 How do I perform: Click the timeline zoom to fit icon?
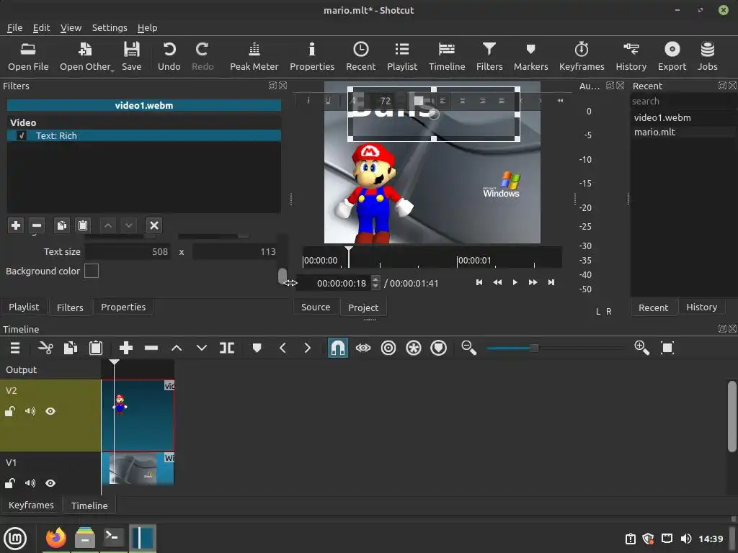(x=667, y=349)
